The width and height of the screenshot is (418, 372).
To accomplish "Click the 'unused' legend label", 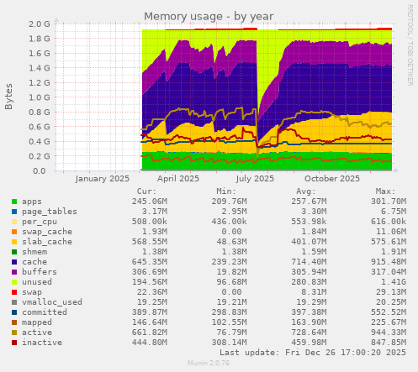I will point(37,282).
